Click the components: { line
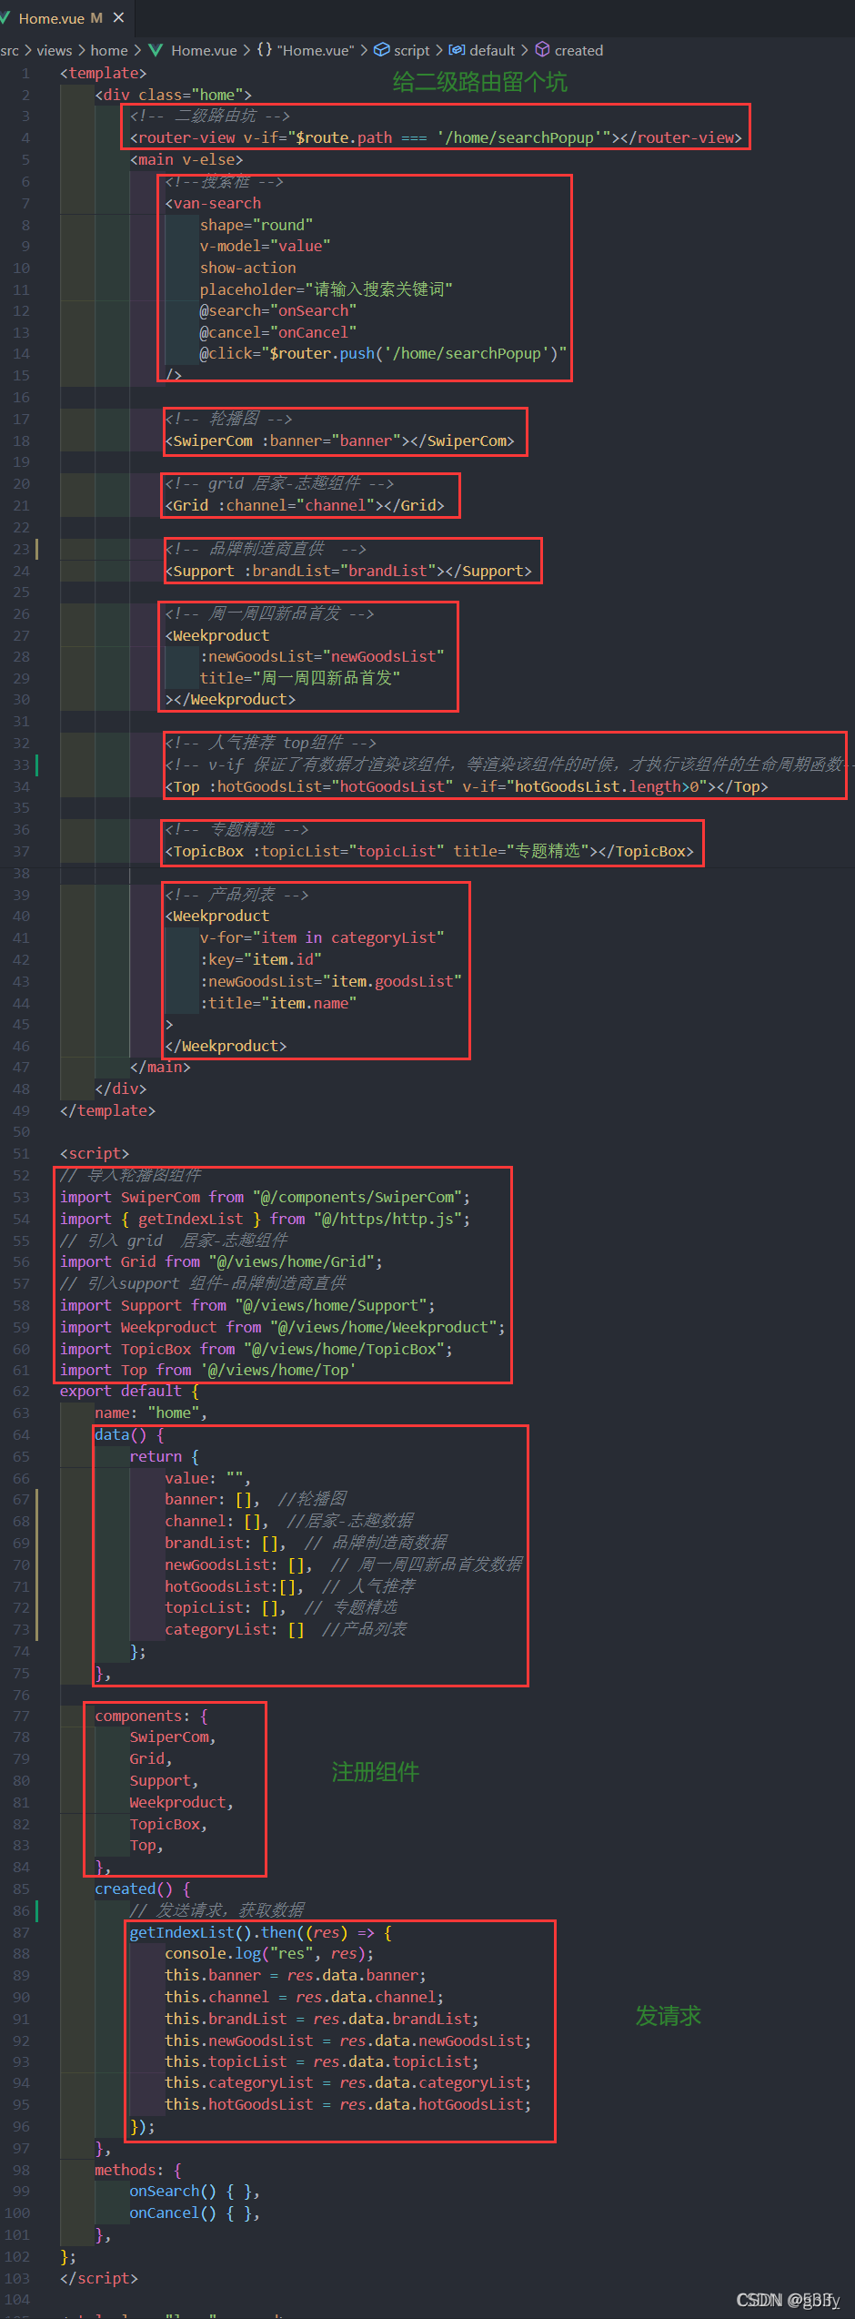The image size is (855, 2319). [x=151, y=1716]
